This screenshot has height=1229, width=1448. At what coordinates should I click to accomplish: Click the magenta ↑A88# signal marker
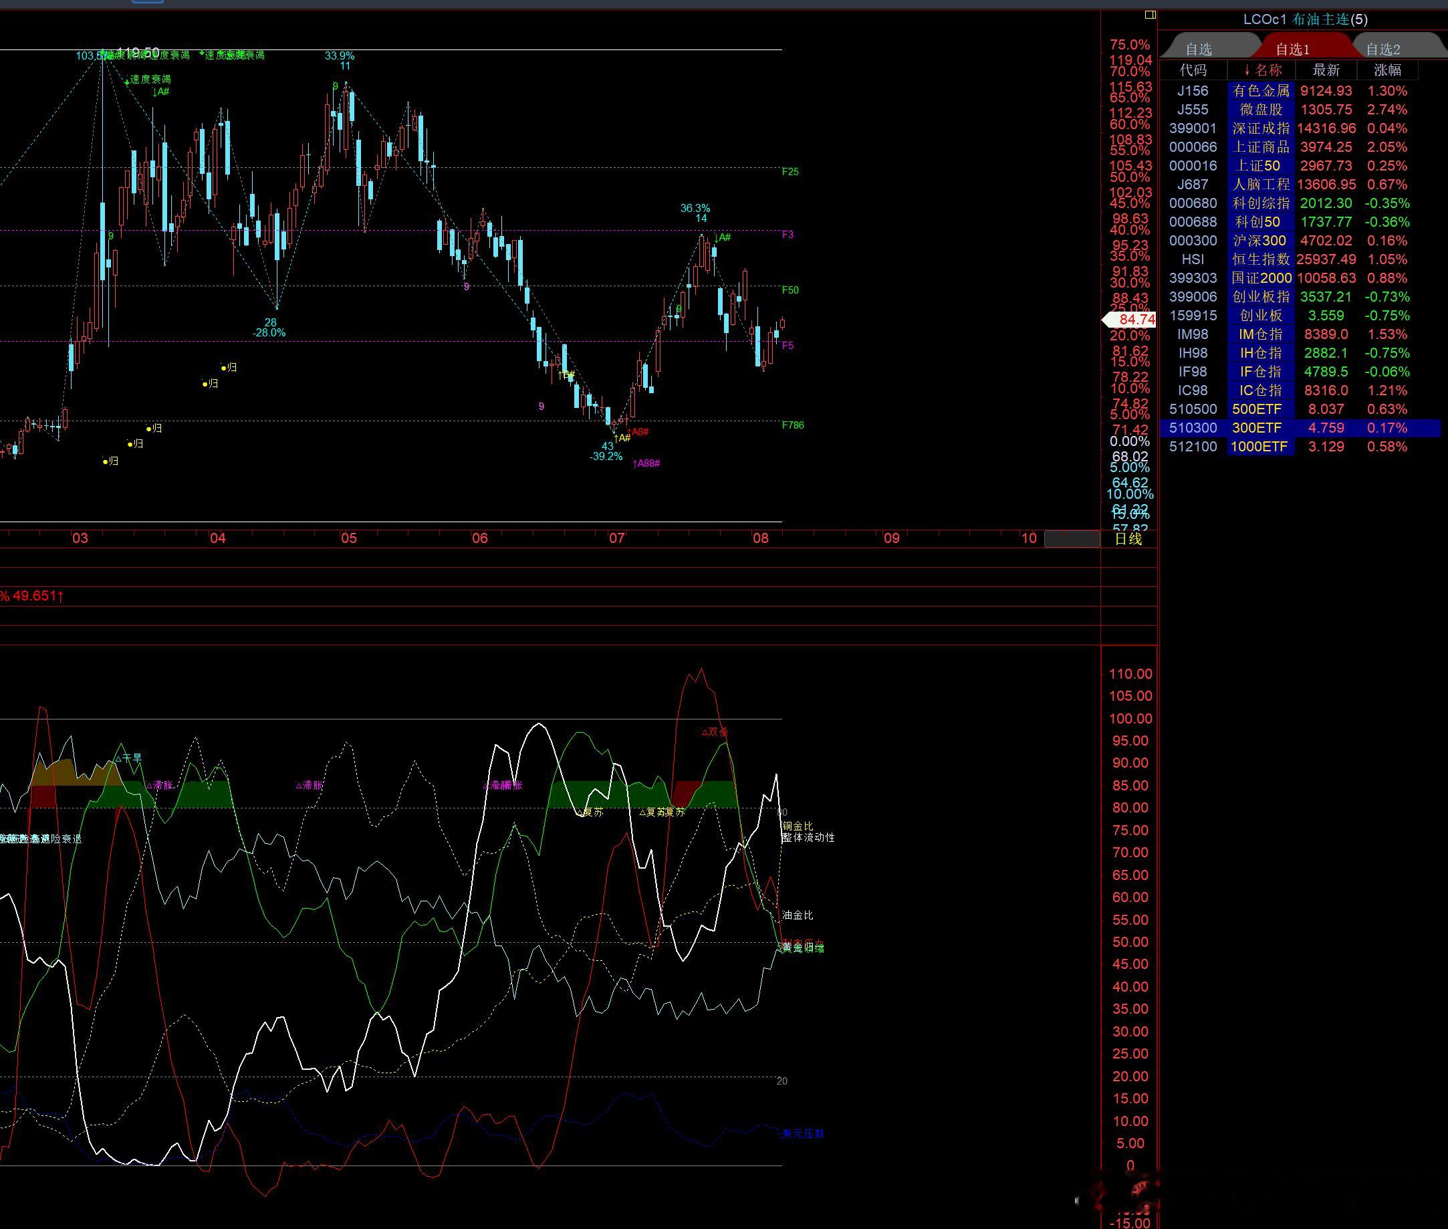pos(646,463)
